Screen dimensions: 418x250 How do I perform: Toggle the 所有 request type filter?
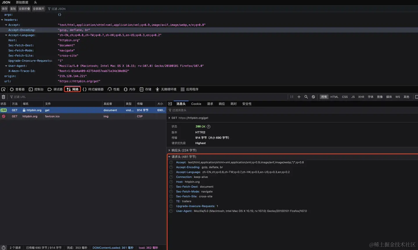(x=324, y=97)
